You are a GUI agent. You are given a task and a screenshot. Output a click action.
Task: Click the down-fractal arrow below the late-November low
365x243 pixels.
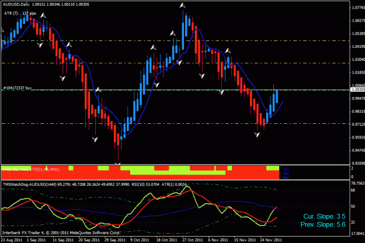tap(257, 135)
